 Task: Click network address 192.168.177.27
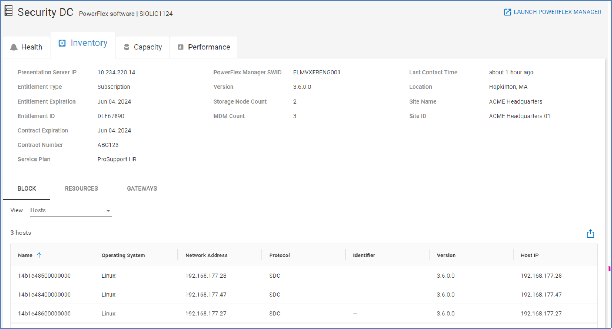(x=206, y=314)
